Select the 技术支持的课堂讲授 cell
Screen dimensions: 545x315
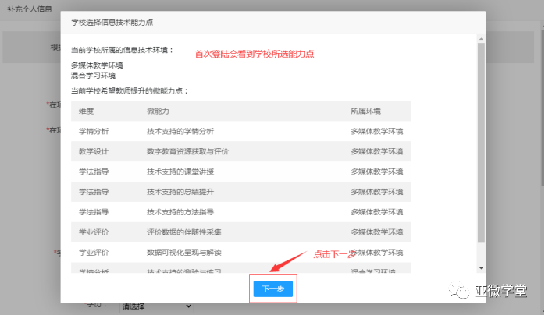(180, 172)
